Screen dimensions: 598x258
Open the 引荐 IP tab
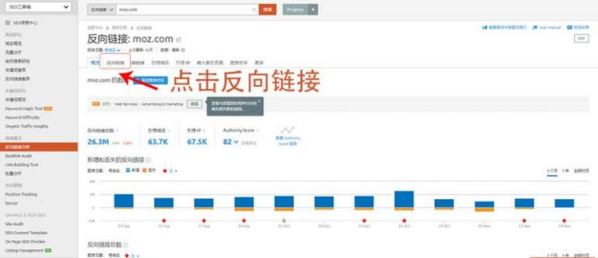(183, 63)
